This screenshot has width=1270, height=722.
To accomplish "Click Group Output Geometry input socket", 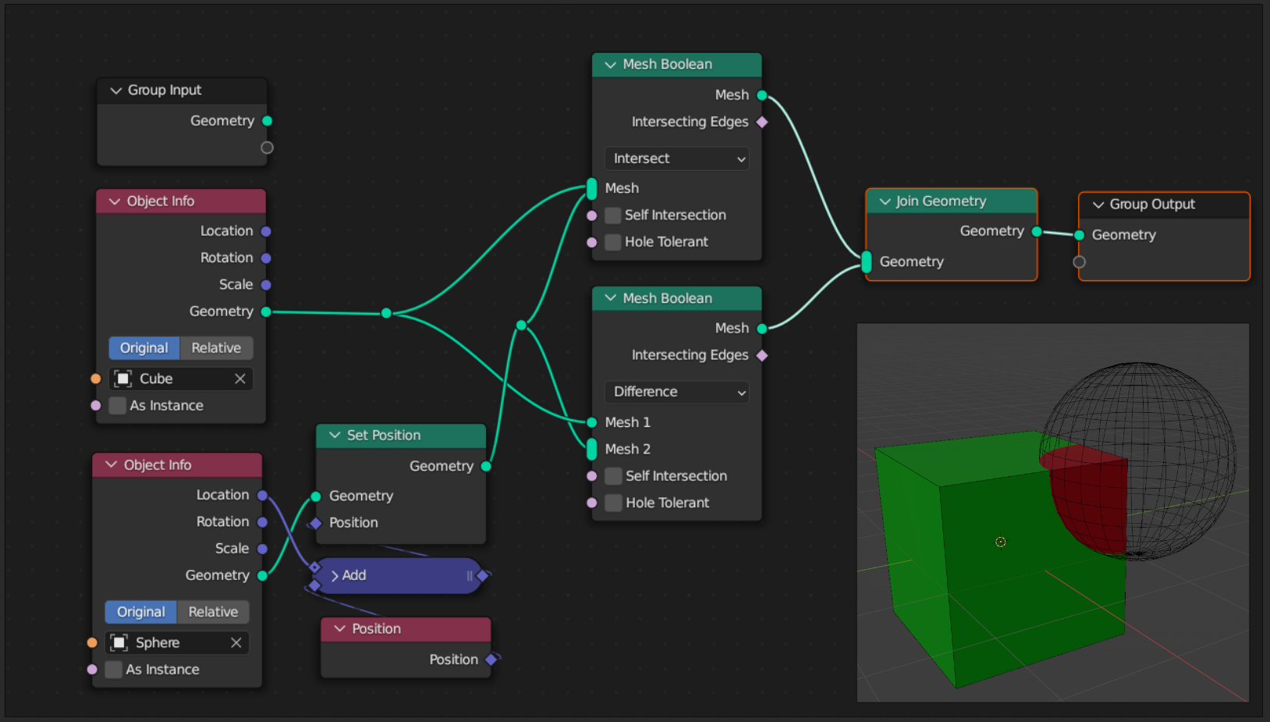I will pos(1080,235).
